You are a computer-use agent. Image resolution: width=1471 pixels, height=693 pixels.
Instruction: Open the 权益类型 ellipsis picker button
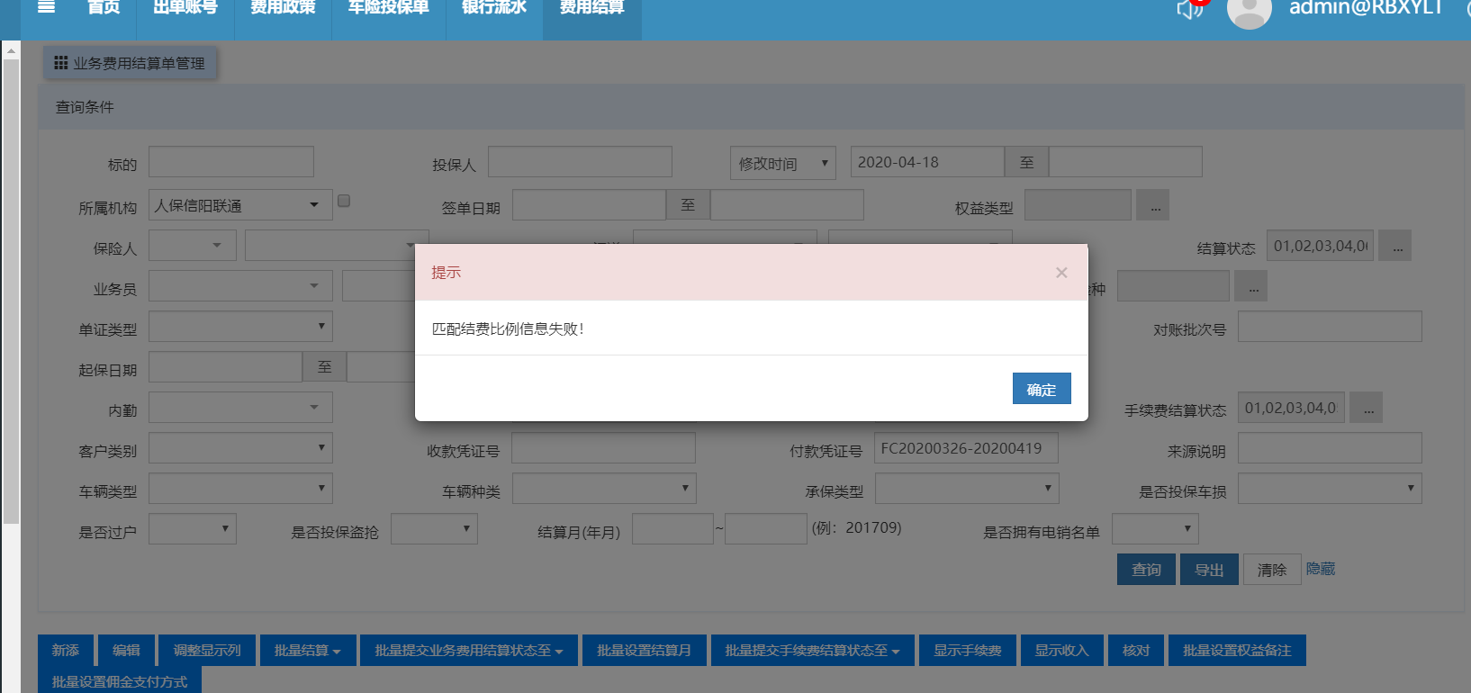click(x=1154, y=206)
